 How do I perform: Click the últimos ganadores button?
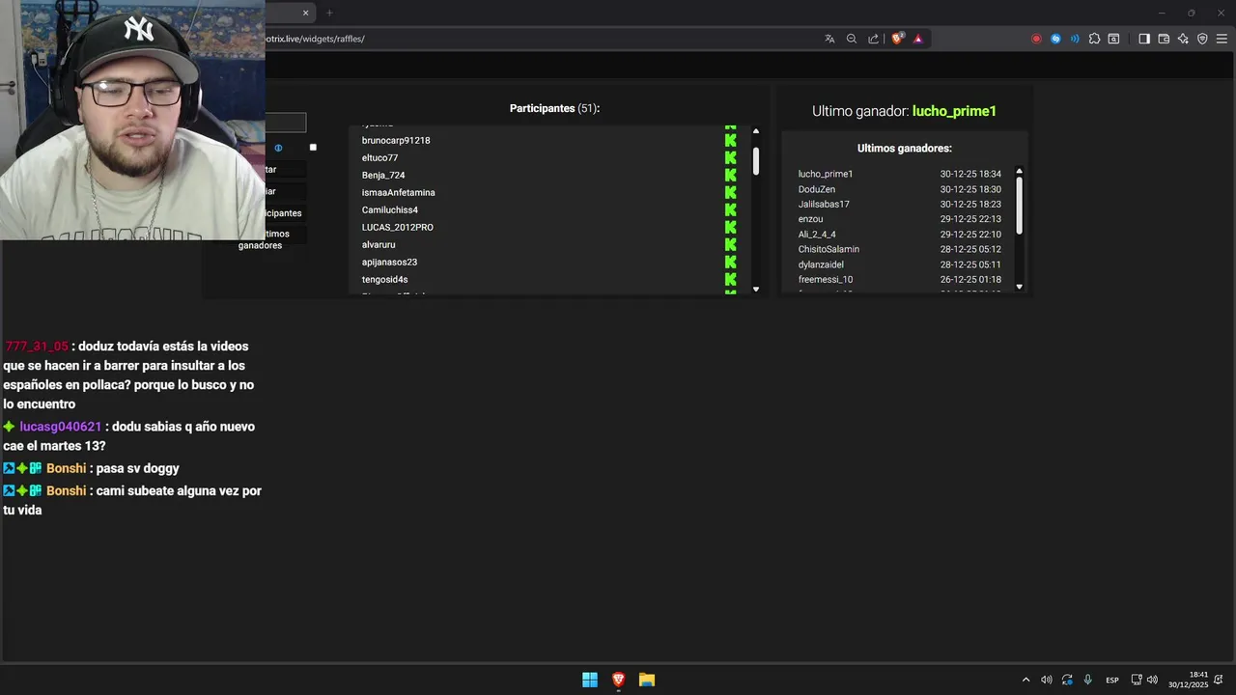tap(272, 239)
